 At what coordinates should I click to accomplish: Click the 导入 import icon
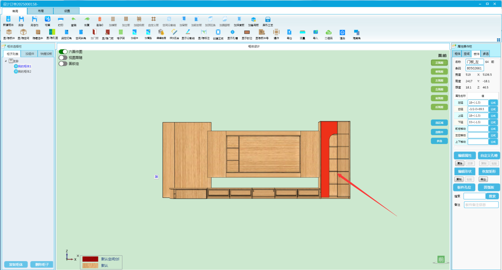coord(316,32)
